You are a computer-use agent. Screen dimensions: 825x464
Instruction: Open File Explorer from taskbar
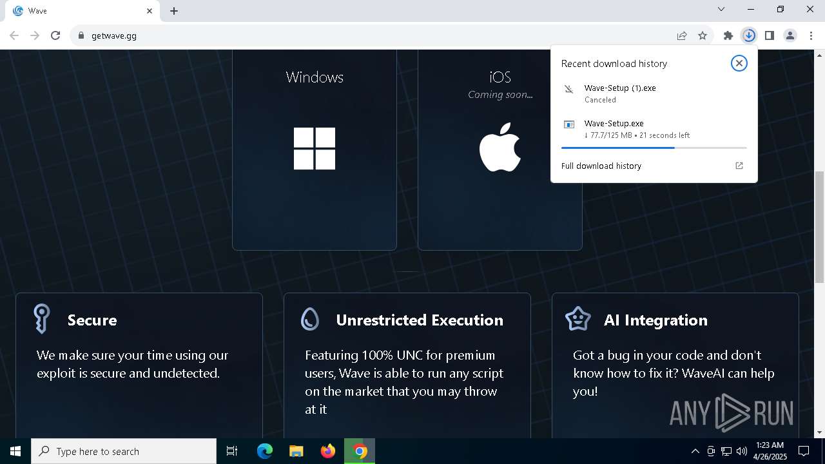[x=296, y=451]
